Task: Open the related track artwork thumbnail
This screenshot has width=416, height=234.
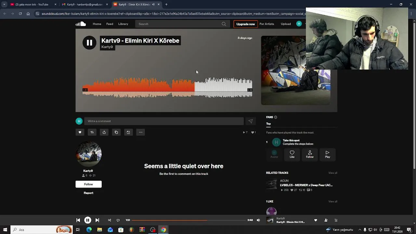Action: [x=271, y=184]
